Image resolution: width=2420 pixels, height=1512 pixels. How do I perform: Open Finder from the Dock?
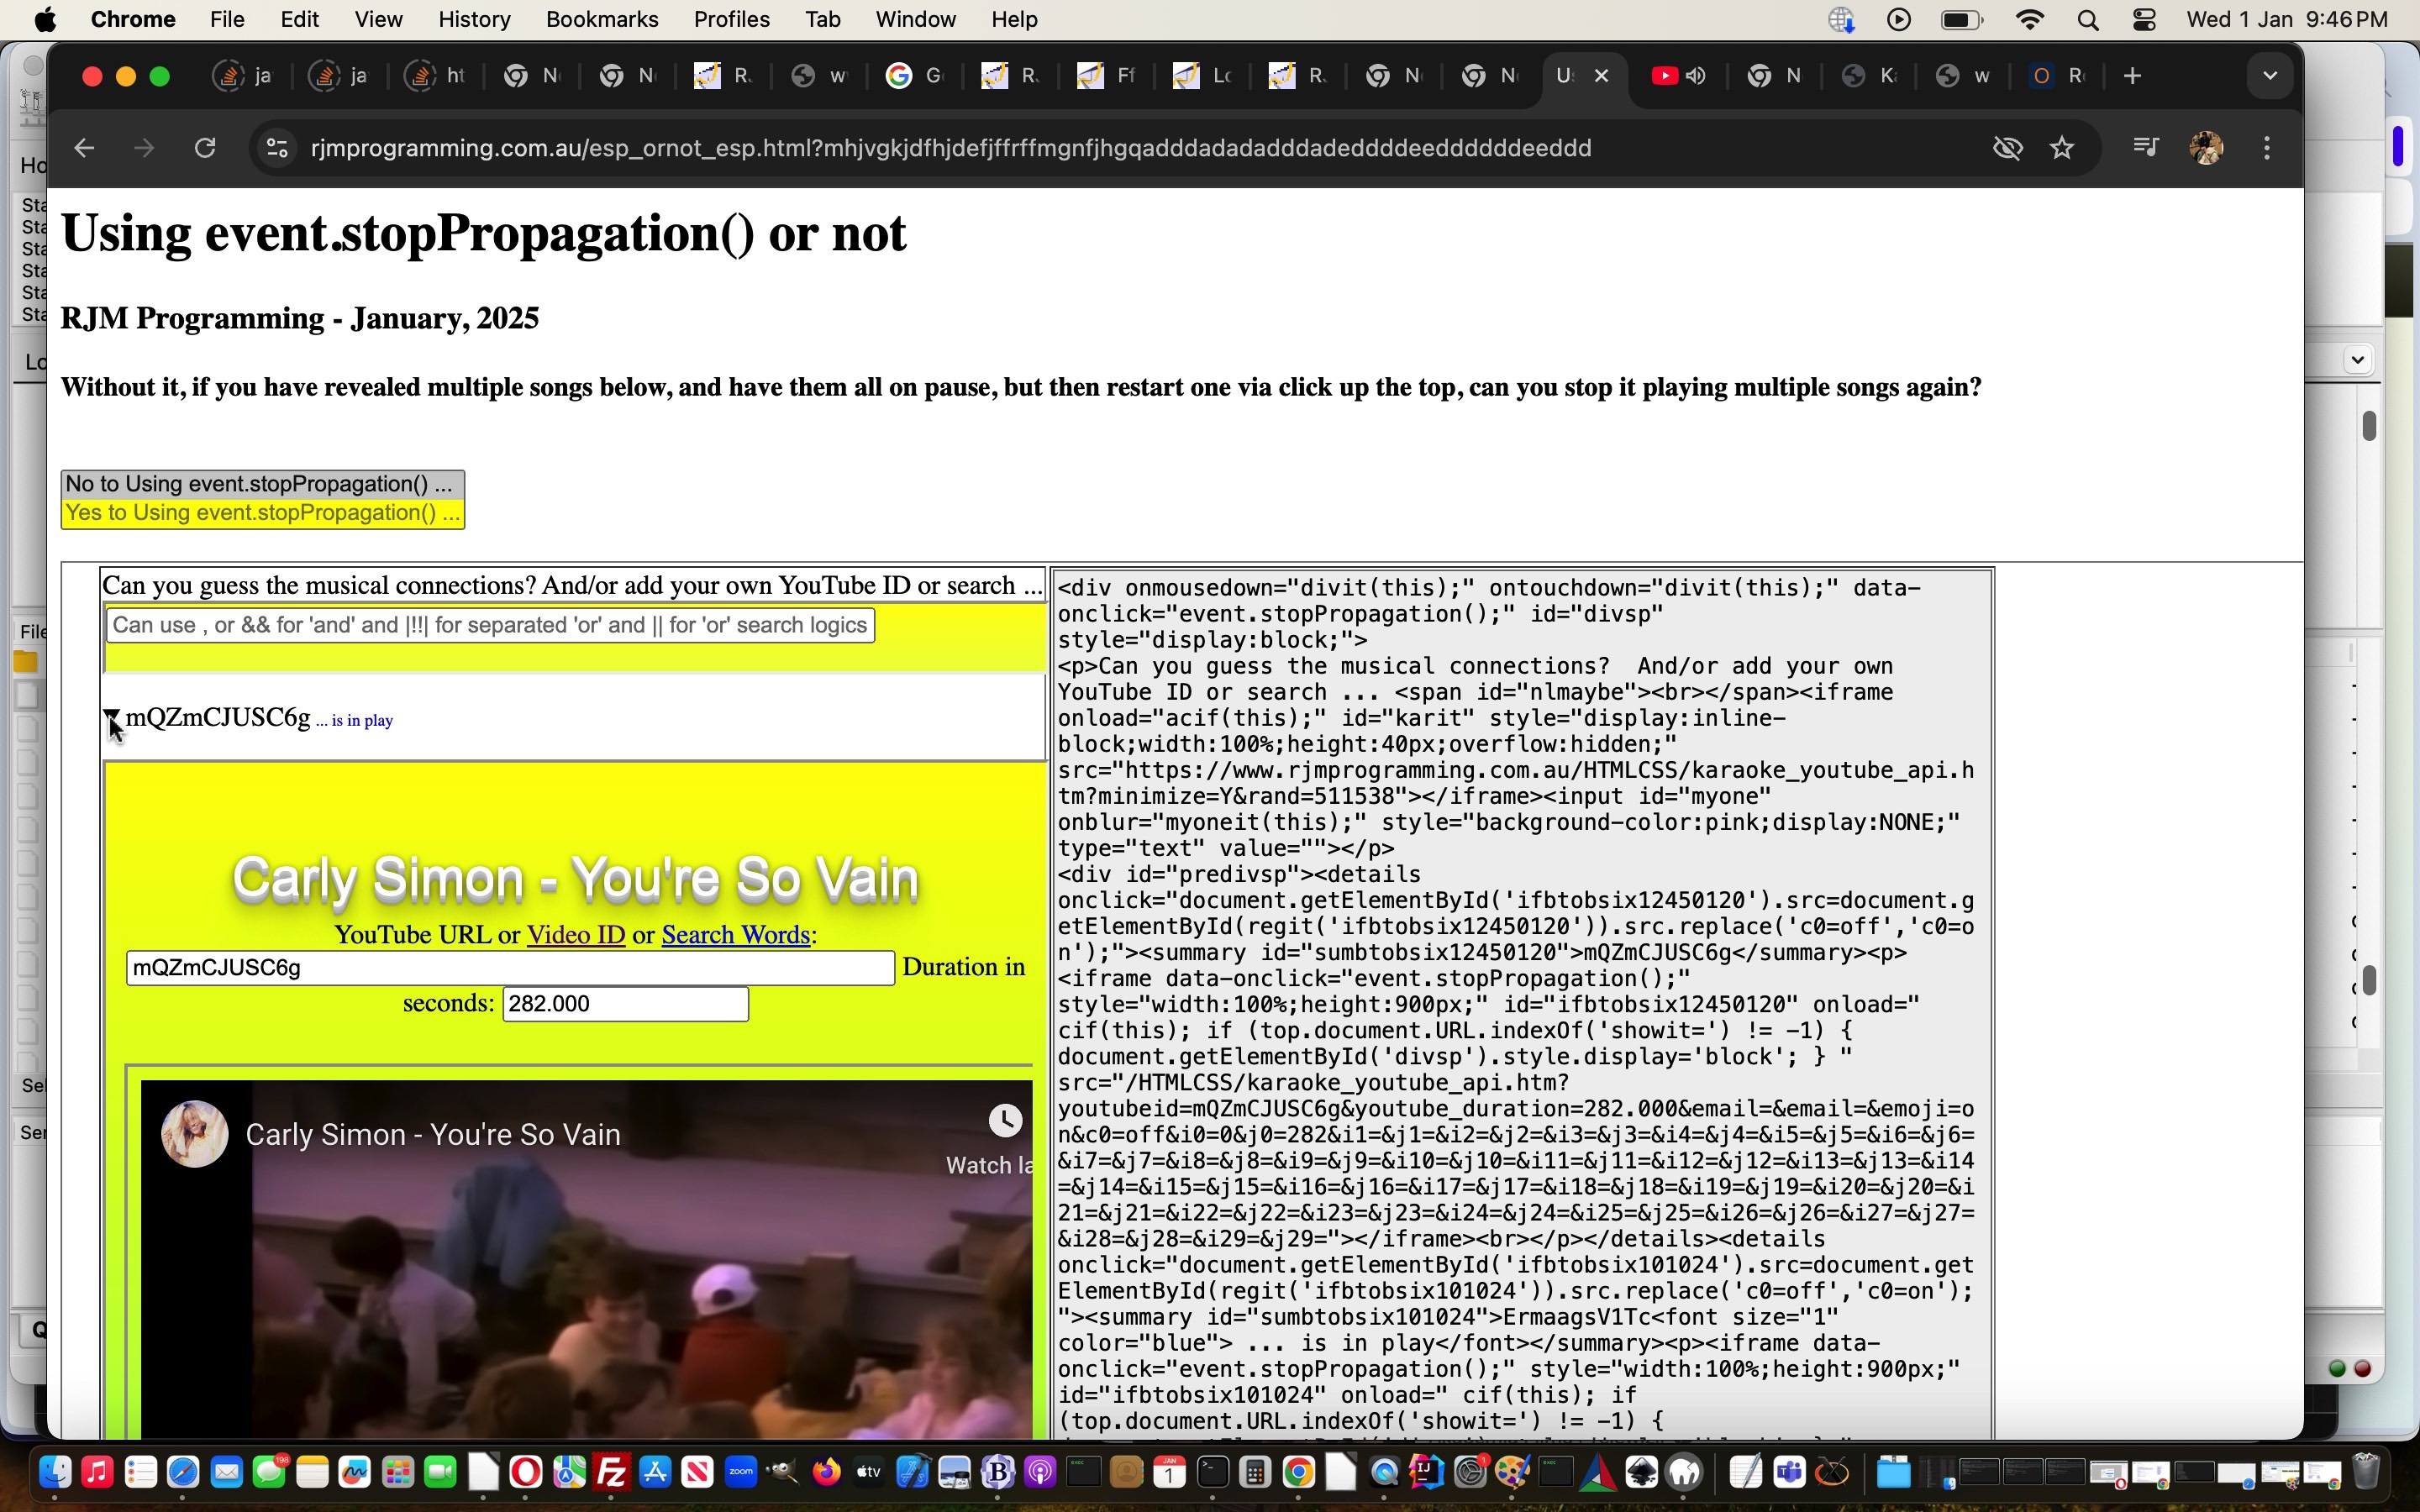pyautogui.click(x=55, y=1473)
